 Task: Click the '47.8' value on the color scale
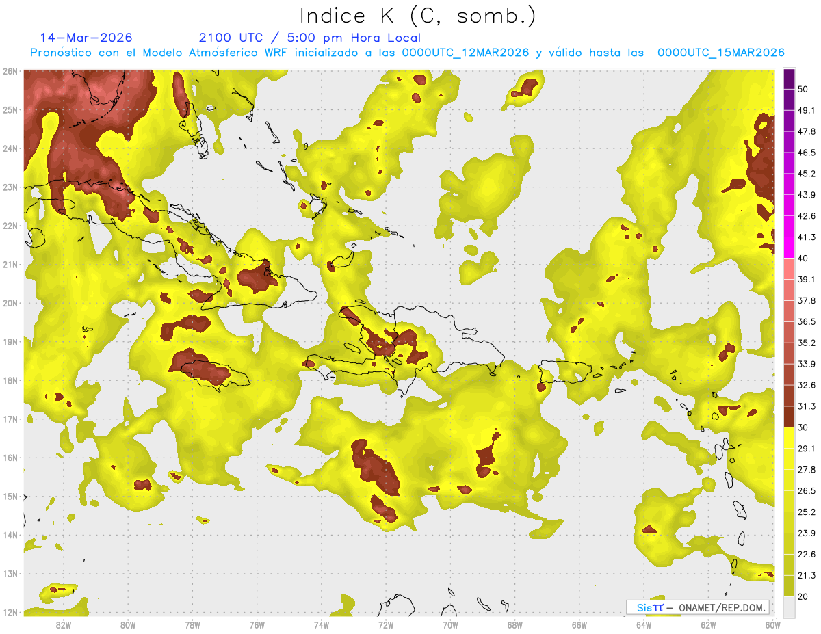click(x=807, y=131)
